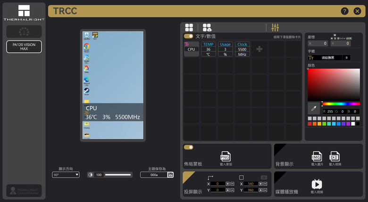Switch to the cloud themes tab

[x=207, y=27]
